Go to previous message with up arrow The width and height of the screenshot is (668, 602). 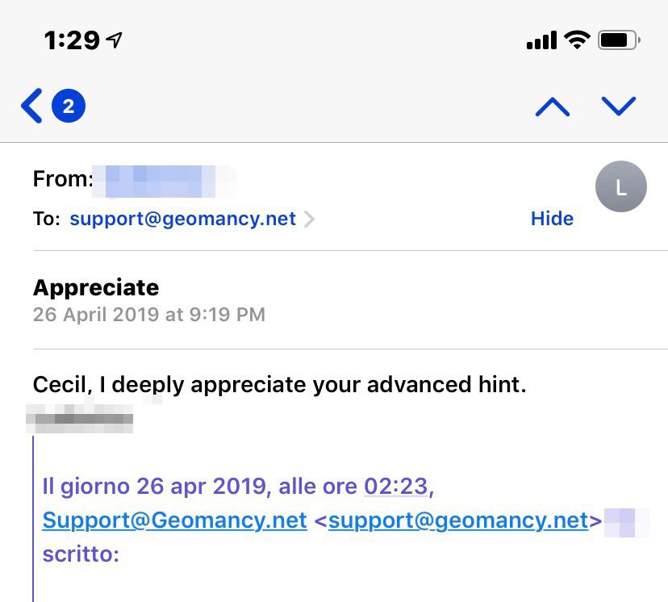click(x=553, y=107)
